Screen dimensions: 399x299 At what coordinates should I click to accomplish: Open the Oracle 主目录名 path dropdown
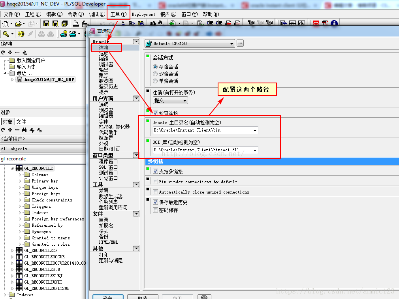pos(255,130)
